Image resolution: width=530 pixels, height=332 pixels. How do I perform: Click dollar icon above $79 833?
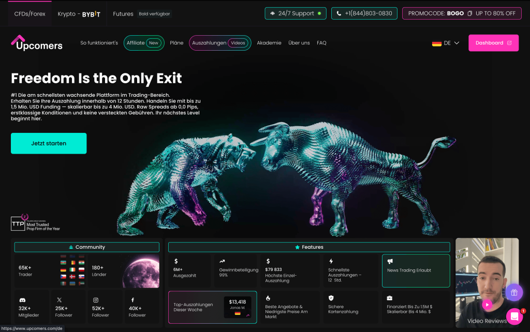tap(268, 261)
